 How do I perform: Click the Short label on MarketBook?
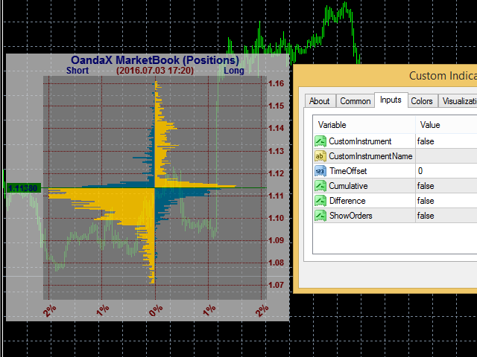click(x=78, y=71)
